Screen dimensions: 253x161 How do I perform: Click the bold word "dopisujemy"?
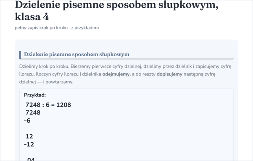pyautogui.click(x=169, y=74)
